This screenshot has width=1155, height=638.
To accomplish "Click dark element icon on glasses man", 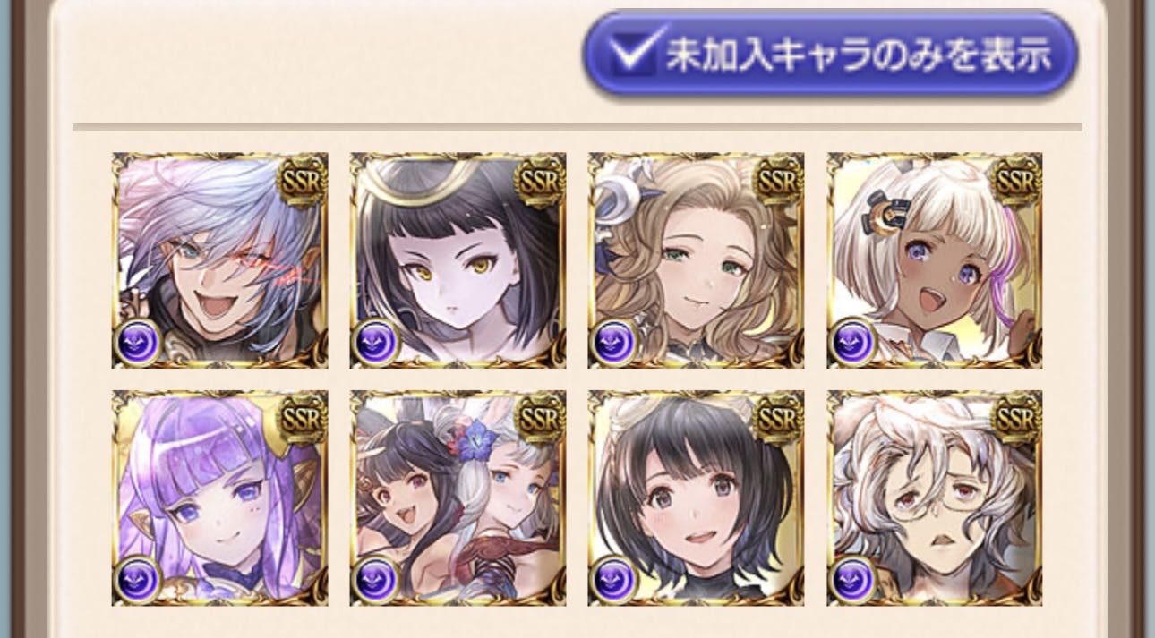I will tap(853, 581).
